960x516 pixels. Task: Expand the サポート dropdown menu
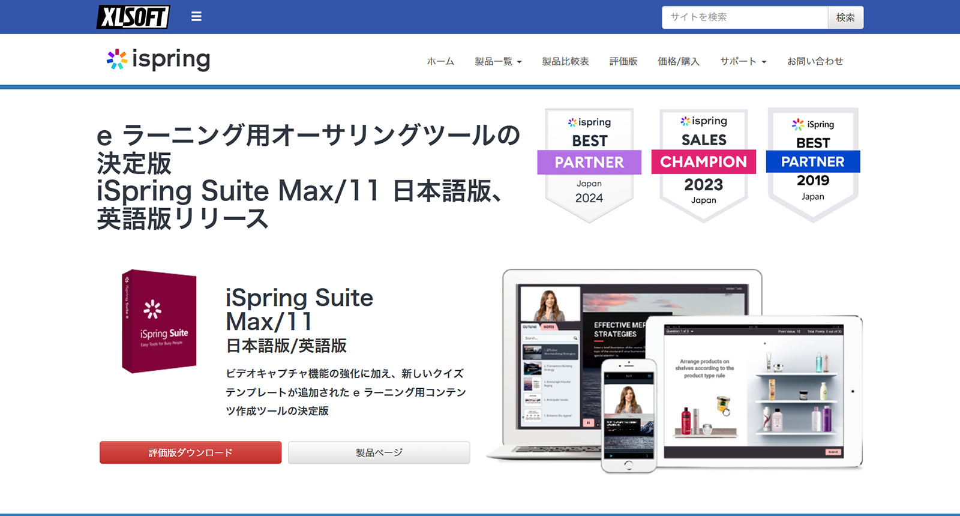pos(743,61)
